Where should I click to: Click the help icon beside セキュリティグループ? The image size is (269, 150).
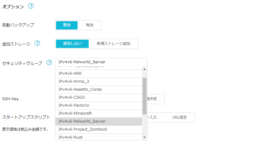(49, 62)
